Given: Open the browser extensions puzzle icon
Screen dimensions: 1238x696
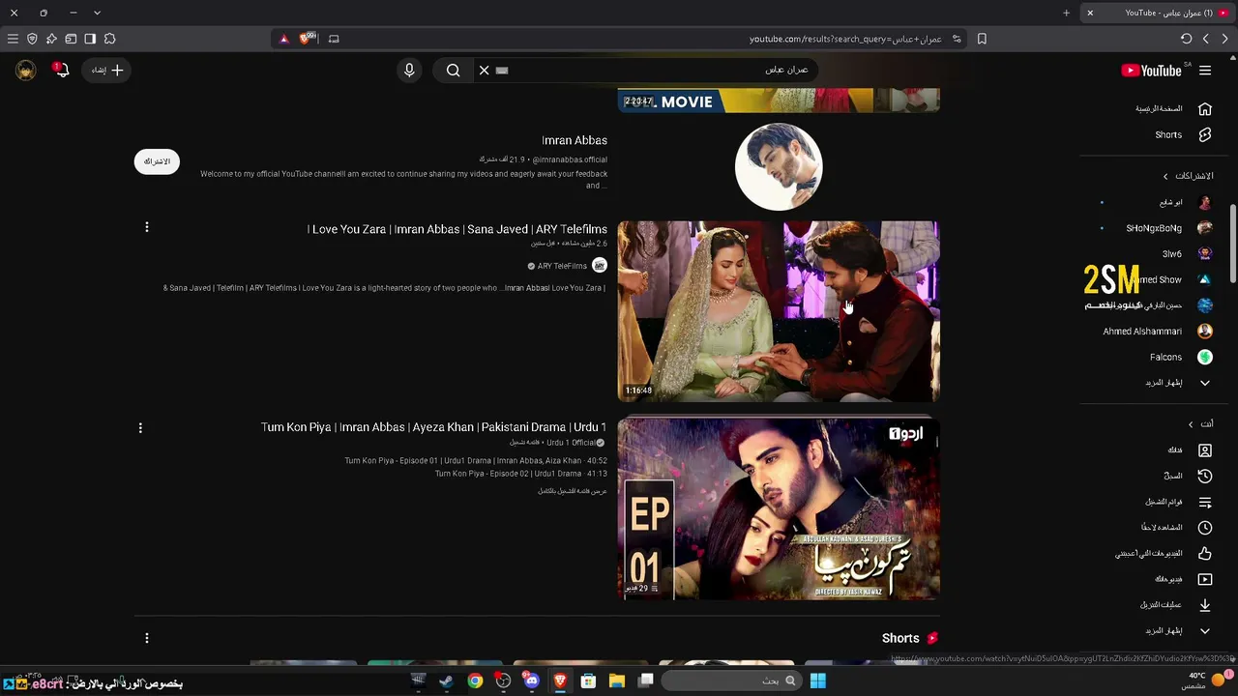Looking at the screenshot, I should (109, 39).
